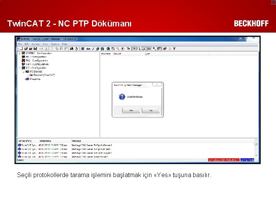276x207 pixels.
Task: Click the Restart in Config Mode icon
Action: pyautogui.click(x=108, y=49)
